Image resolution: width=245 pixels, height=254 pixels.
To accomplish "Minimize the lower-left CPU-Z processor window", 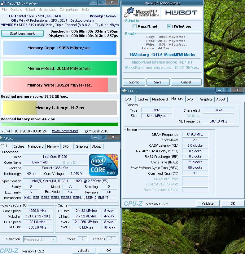I will [95, 137].
